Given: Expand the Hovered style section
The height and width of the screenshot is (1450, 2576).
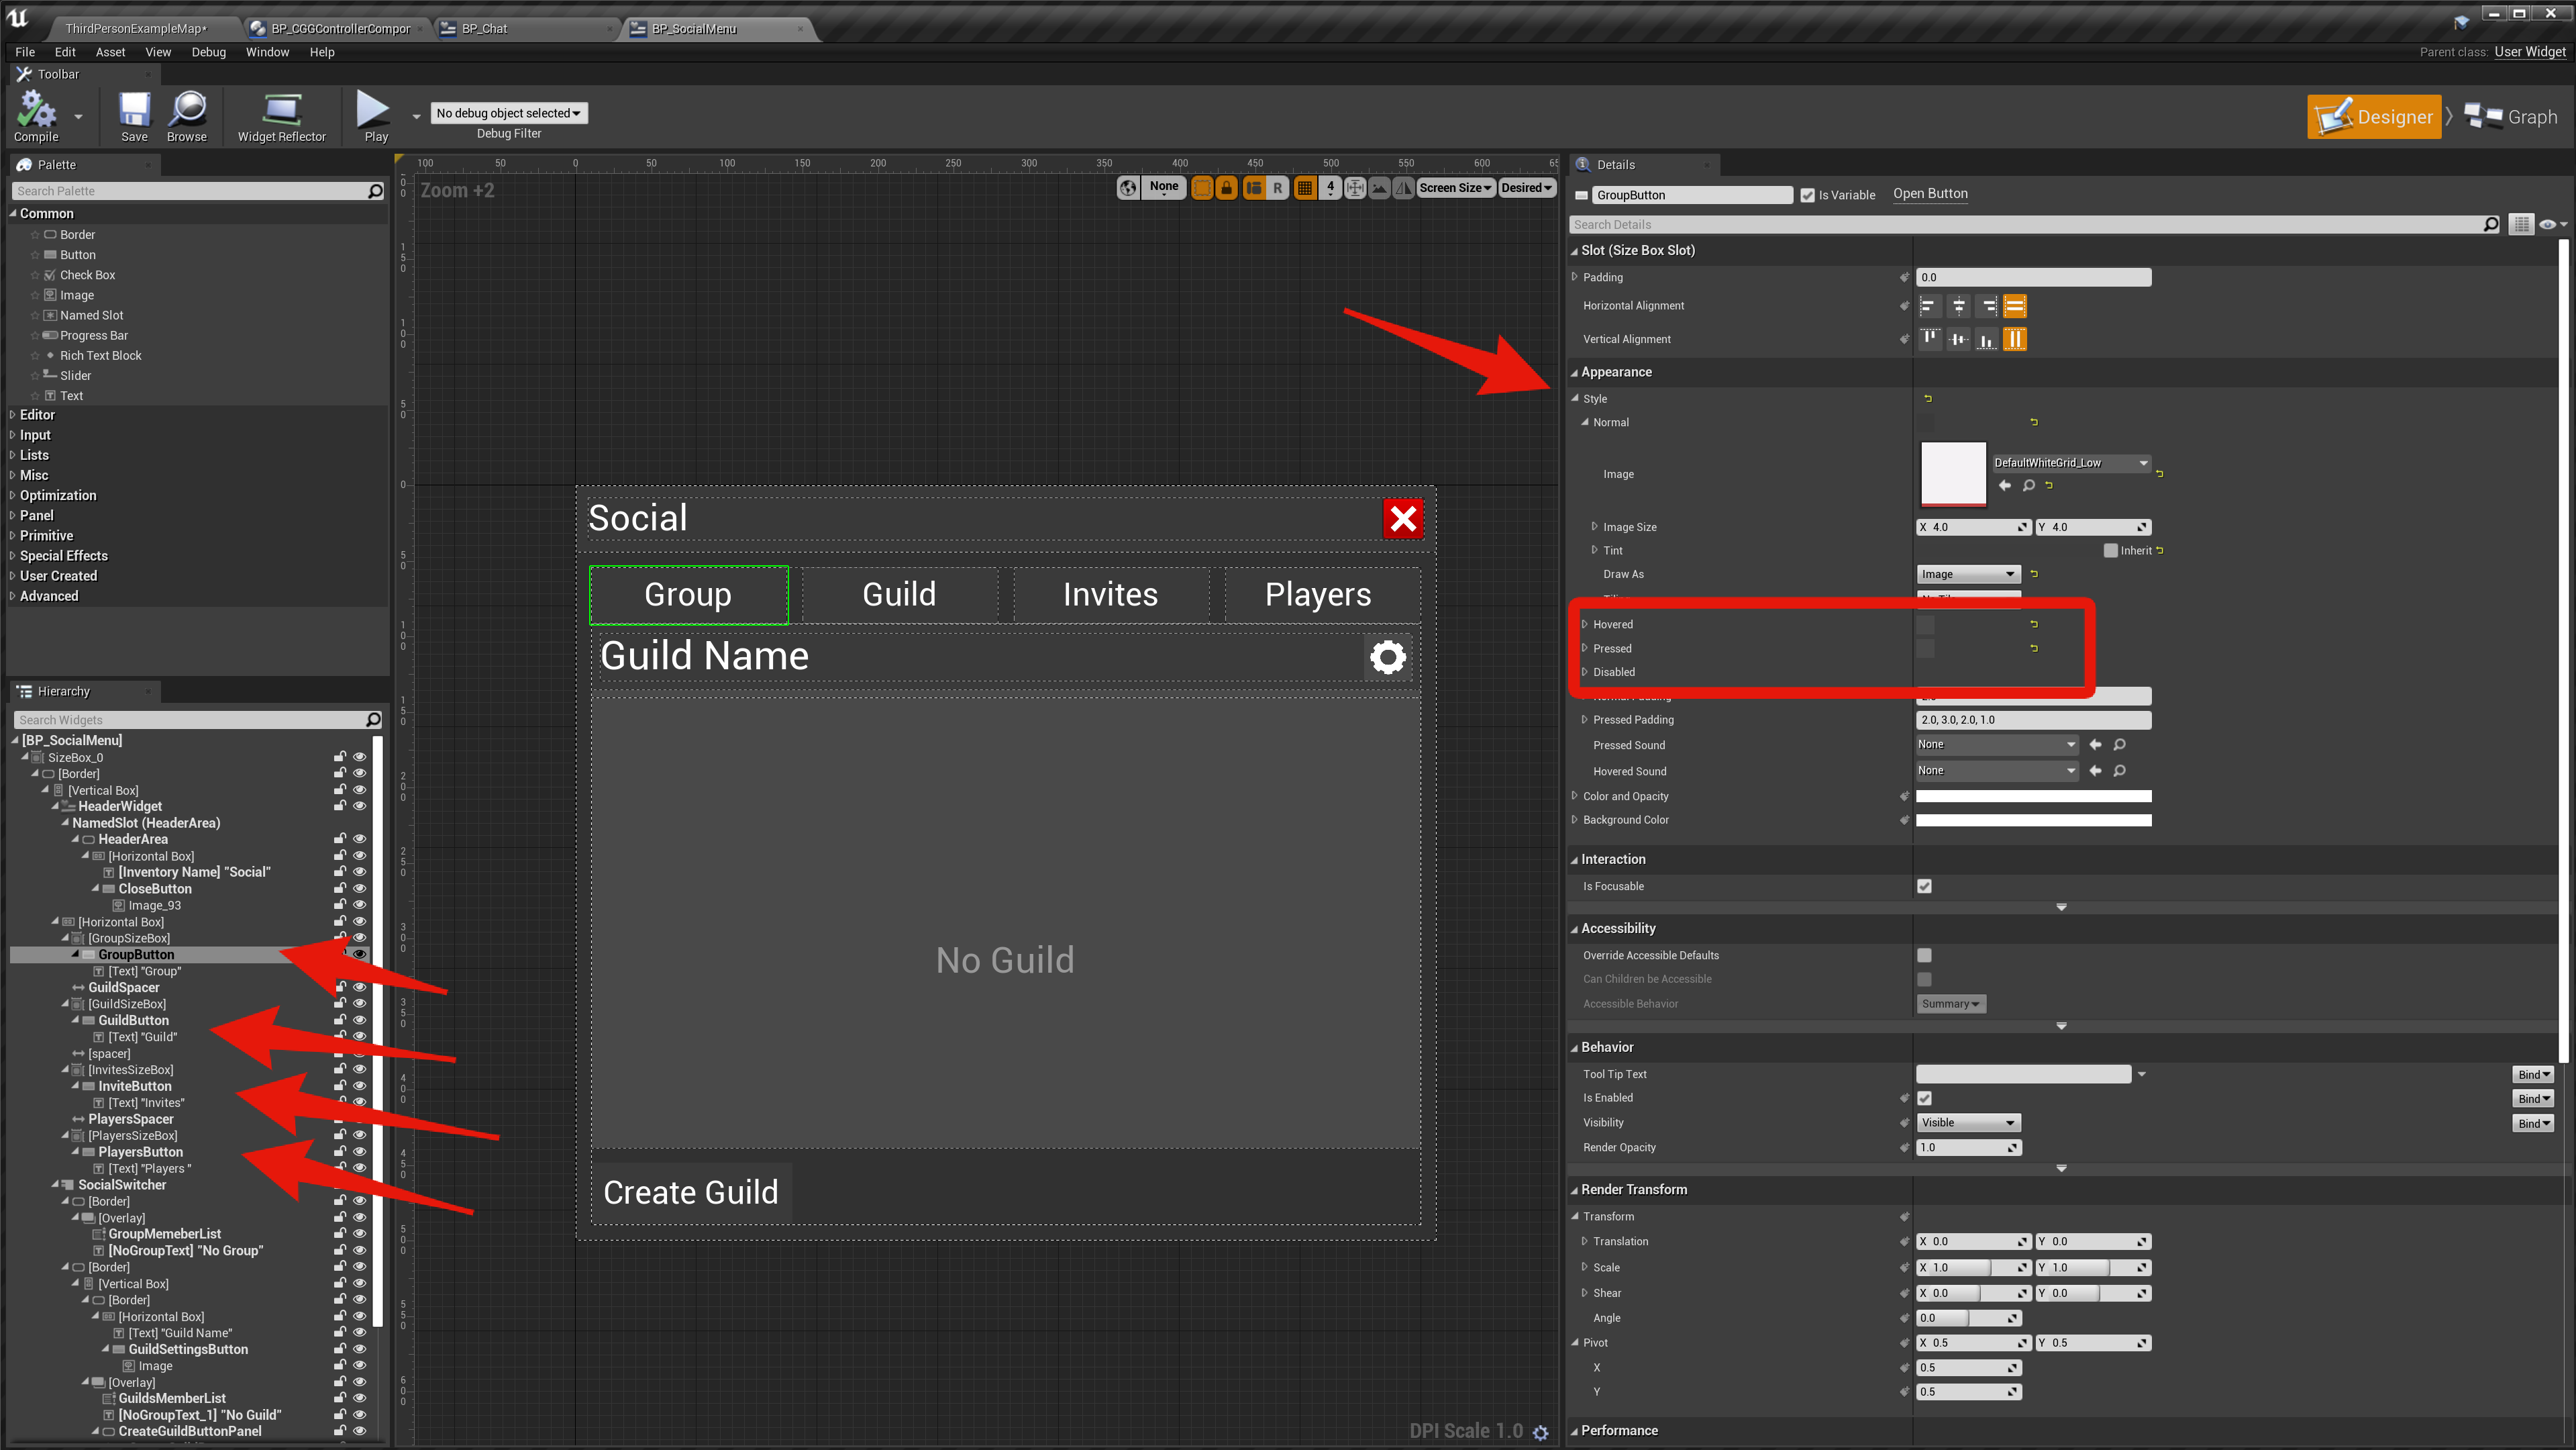Looking at the screenshot, I should click(x=1585, y=624).
